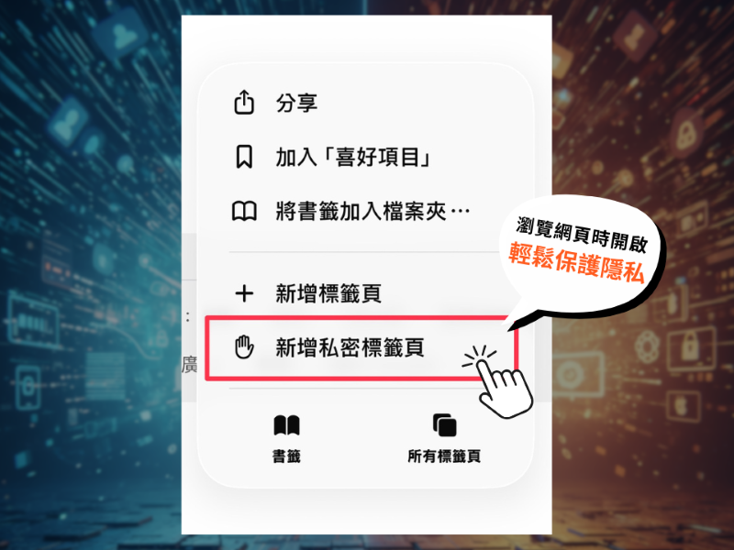The height and width of the screenshot is (550, 734).
Task: Select the 將書籤加入檔案夾 menu text
Action: click(361, 212)
